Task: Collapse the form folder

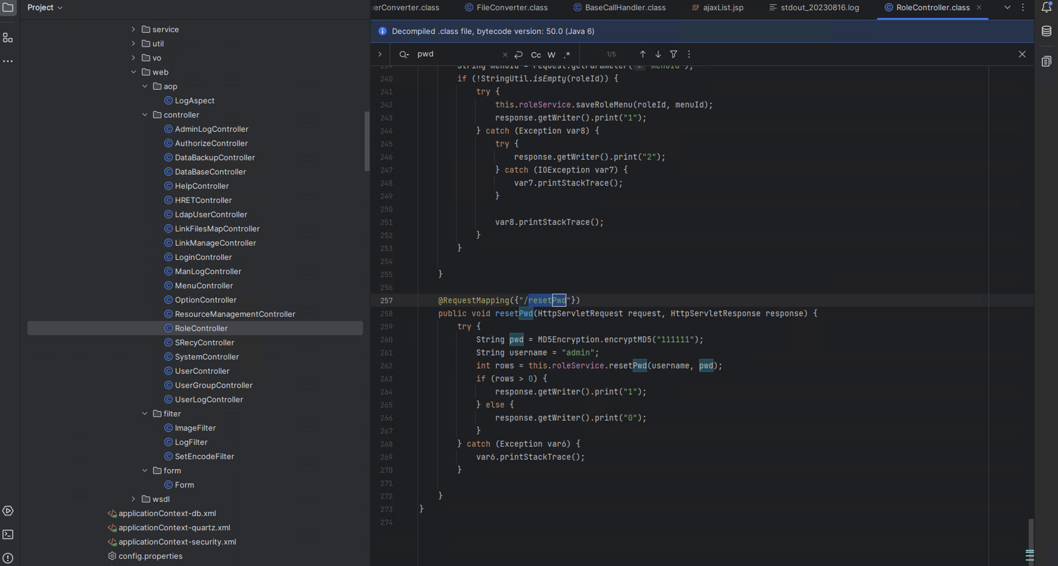Action: click(x=145, y=470)
